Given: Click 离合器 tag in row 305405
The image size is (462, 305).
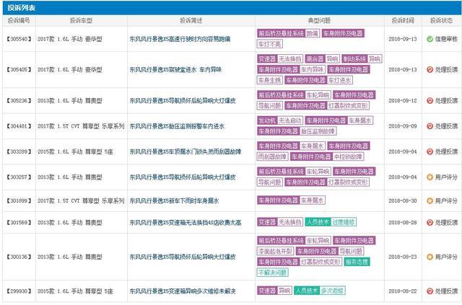Looking at the screenshot, I should pos(315,59).
